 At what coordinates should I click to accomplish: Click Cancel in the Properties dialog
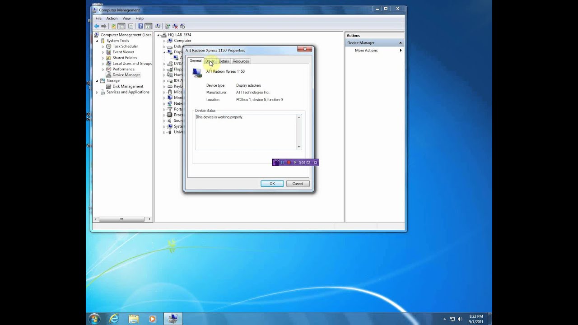[x=298, y=184]
